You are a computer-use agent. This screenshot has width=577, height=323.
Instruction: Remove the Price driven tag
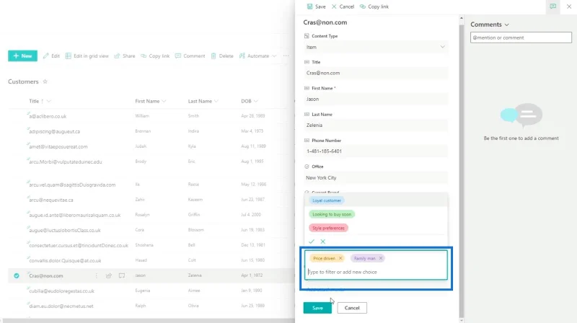(340, 258)
